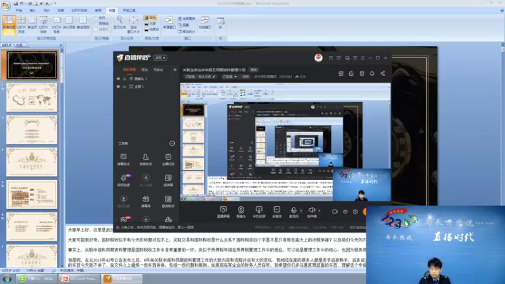Open the Developer (开发工具) ribbon tab

click(x=129, y=11)
